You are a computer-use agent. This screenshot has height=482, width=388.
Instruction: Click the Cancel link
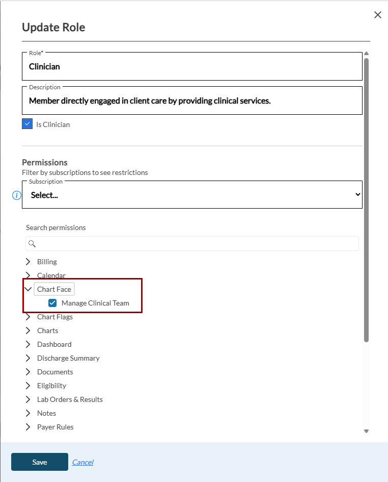pos(82,462)
